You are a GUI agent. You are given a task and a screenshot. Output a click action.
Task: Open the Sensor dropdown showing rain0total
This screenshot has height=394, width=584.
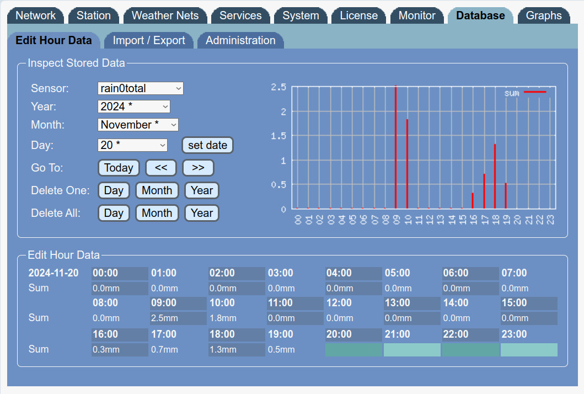coord(141,88)
